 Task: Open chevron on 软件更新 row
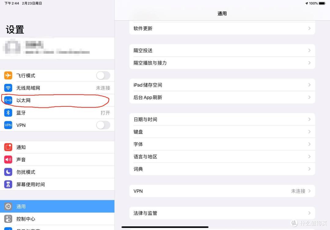click(x=309, y=28)
